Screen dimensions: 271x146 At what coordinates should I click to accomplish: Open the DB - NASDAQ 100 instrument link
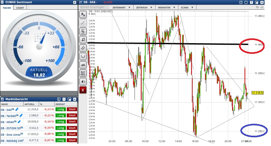click(x=12, y=141)
